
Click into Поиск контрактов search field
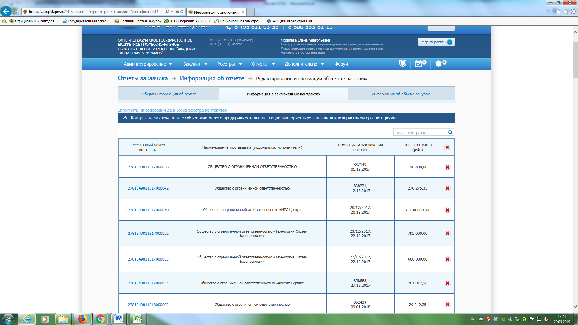pyautogui.click(x=420, y=133)
